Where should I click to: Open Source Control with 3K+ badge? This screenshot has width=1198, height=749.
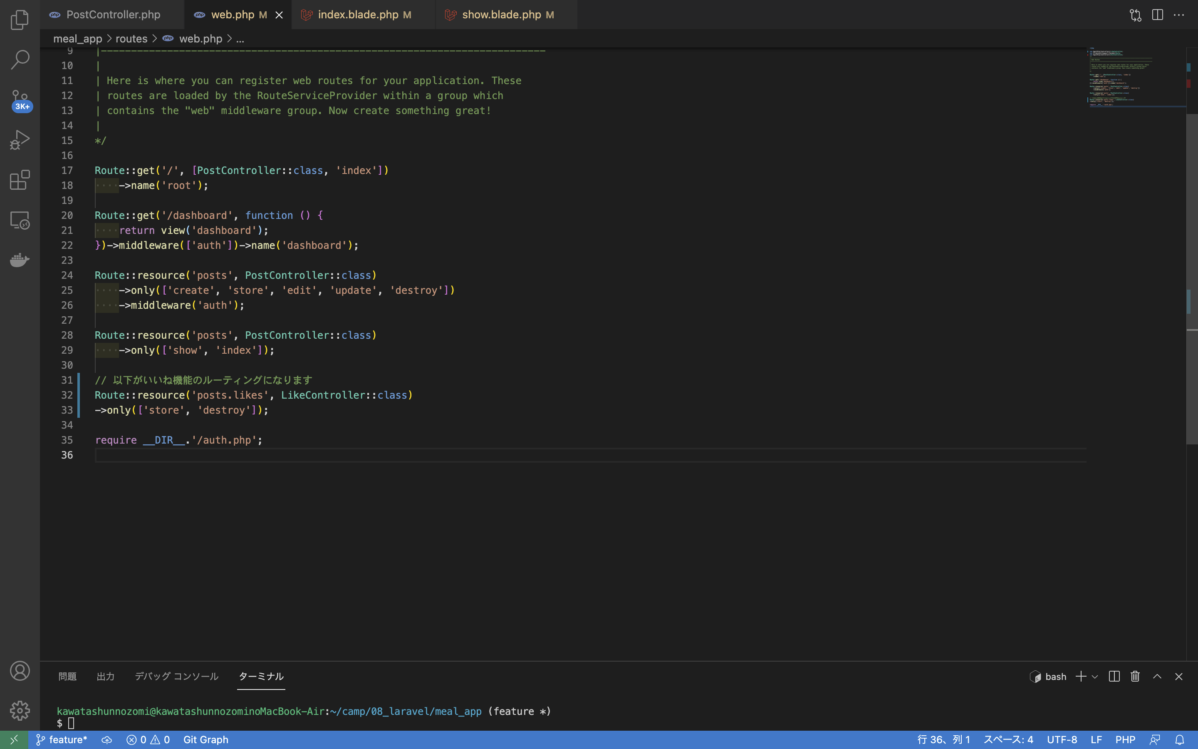tap(20, 100)
